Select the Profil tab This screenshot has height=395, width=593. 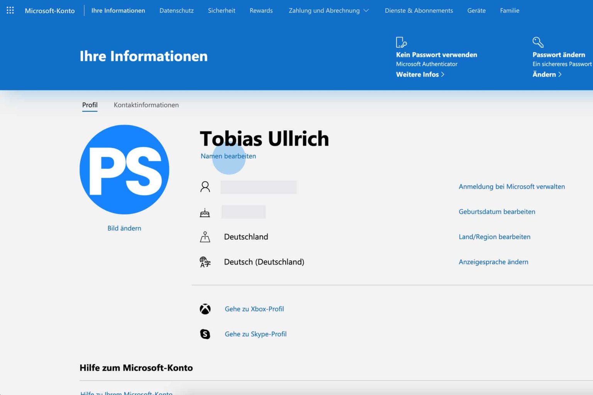pos(90,105)
